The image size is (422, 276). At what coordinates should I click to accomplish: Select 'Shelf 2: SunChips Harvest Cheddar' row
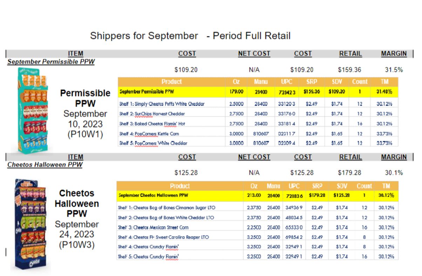pyautogui.click(x=258, y=114)
